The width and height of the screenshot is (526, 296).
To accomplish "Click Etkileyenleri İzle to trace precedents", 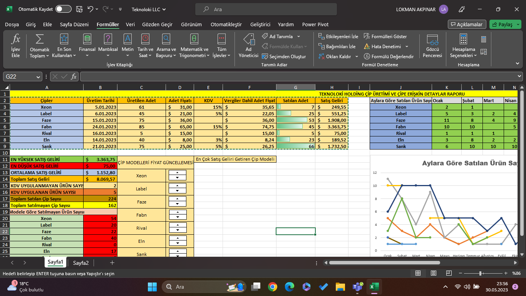I will (338, 37).
